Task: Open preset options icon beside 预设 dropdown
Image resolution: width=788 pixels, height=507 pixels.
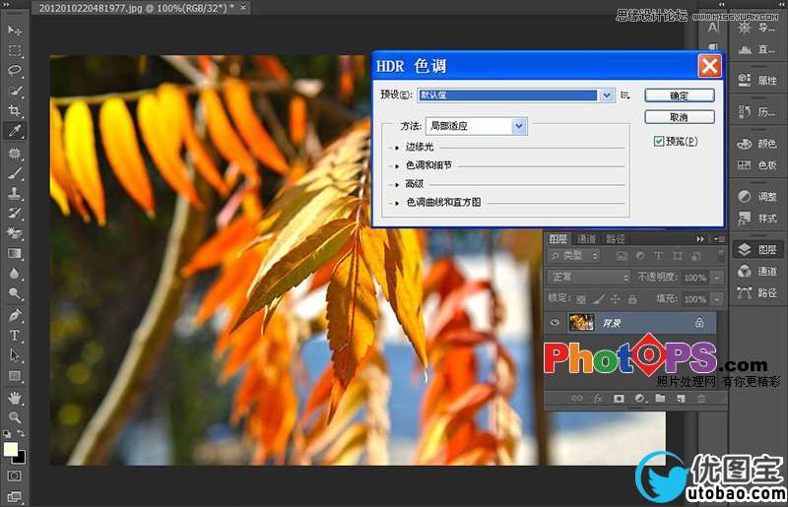Action: tap(625, 95)
